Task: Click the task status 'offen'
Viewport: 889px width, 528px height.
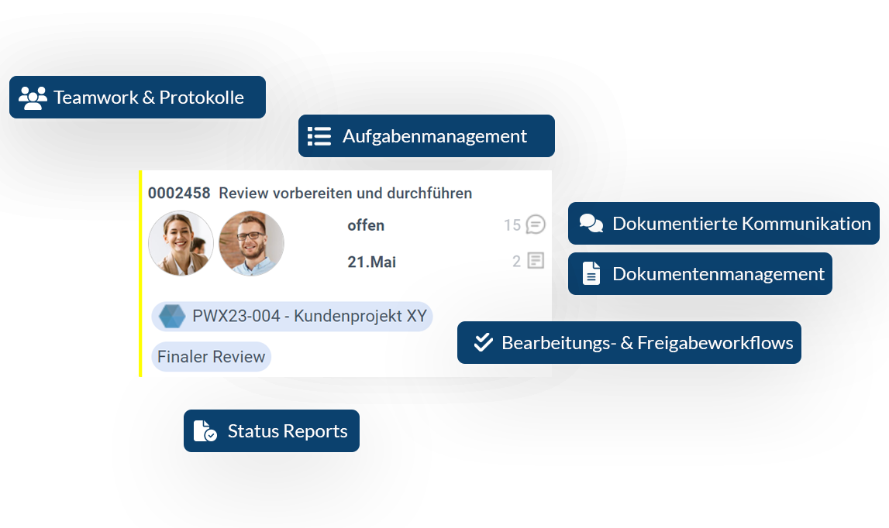Action: pos(366,225)
